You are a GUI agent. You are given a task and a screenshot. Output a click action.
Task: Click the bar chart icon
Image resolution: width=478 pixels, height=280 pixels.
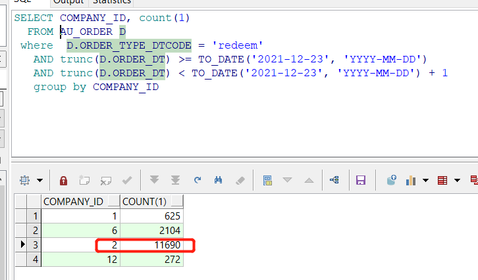411,181
